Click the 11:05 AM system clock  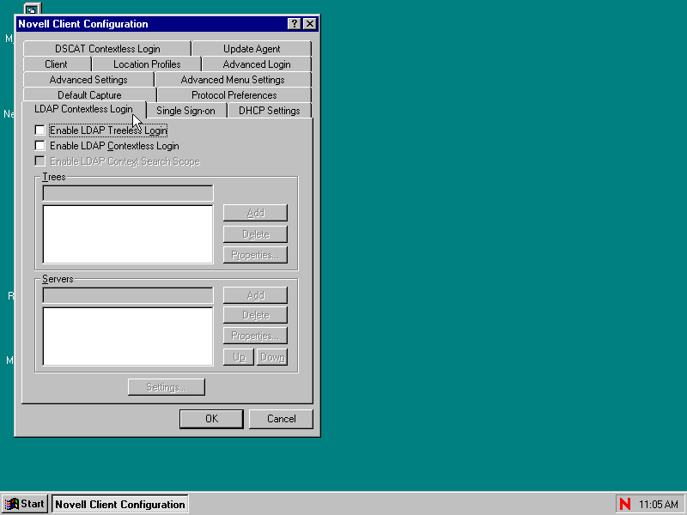[x=659, y=505]
